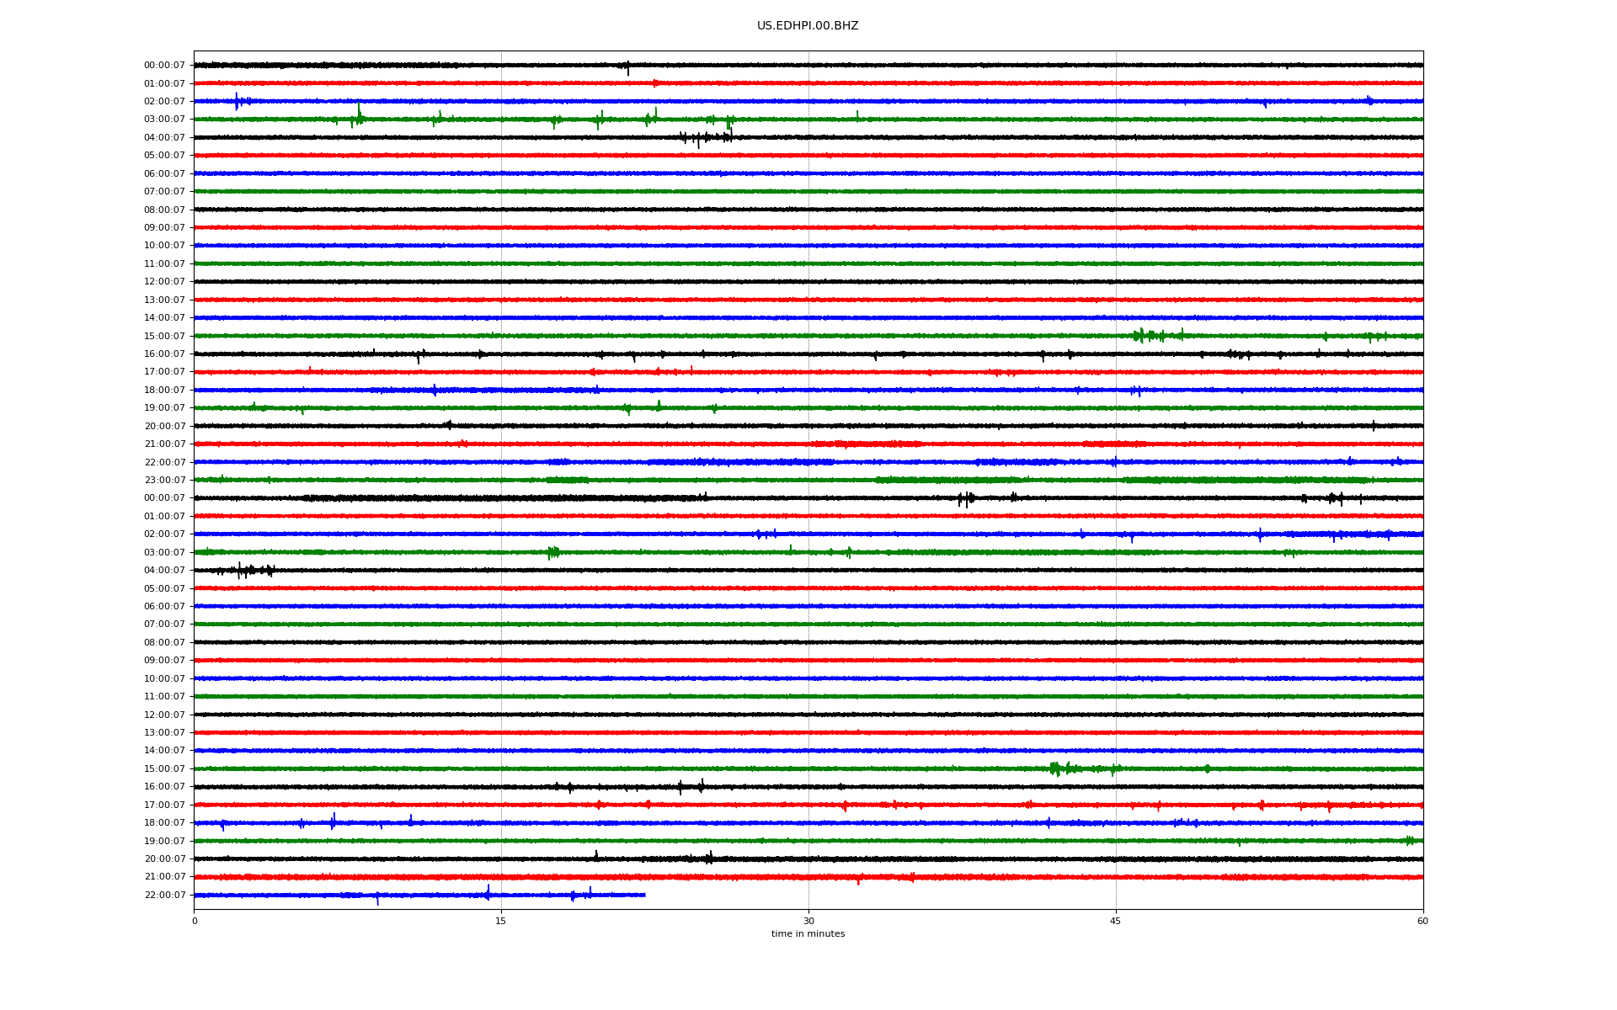Click the first 03:00:07 row label

tap(164, 120)
